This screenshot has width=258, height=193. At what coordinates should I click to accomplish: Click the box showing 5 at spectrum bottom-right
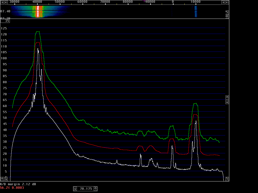tap(227, 179)
